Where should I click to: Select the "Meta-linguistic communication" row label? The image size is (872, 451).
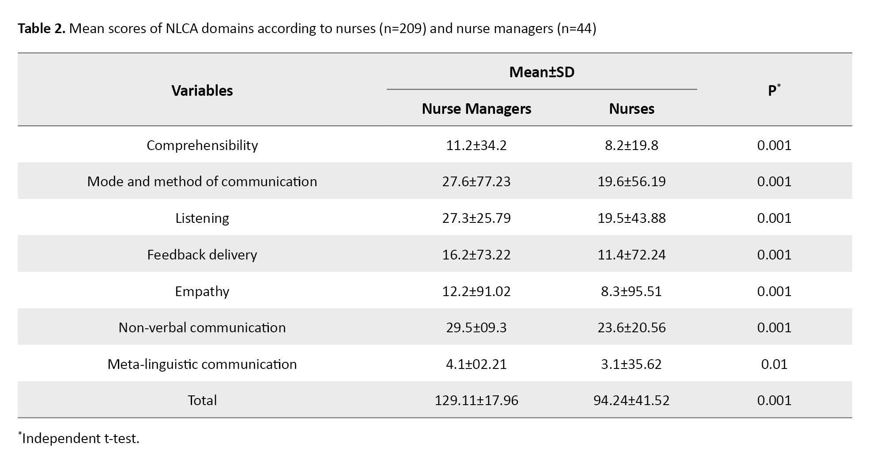point(202,364)
